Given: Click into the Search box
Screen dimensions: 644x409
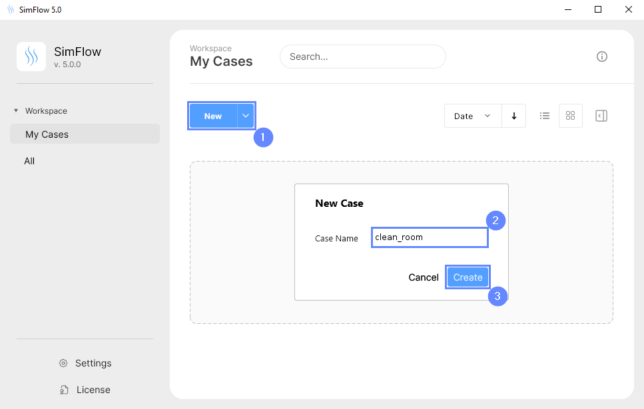Looking at the screenshot, I should coord(362,57).
